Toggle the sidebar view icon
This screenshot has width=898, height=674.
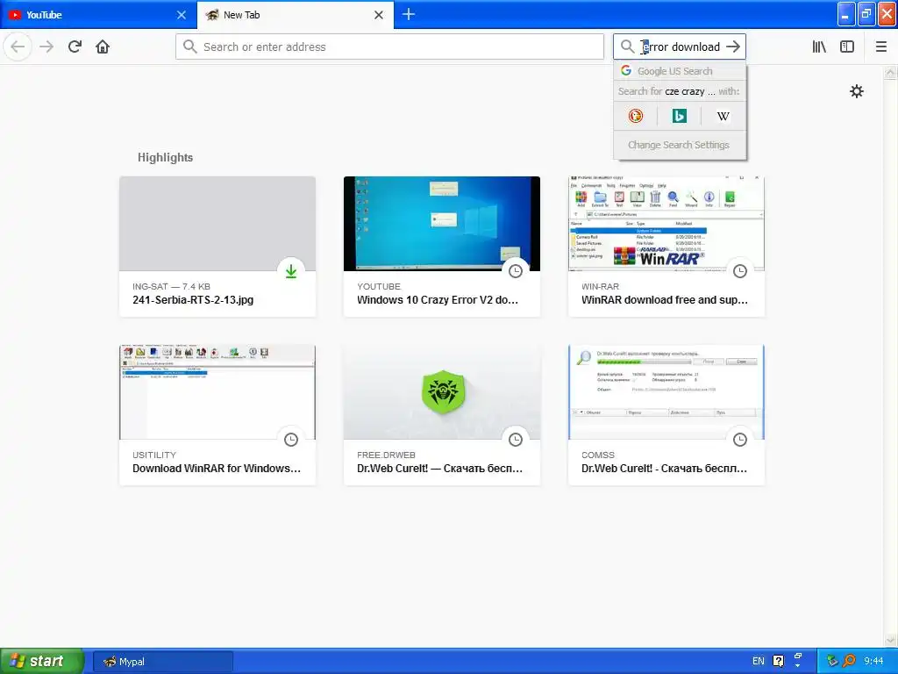click(x=847, y=47)
